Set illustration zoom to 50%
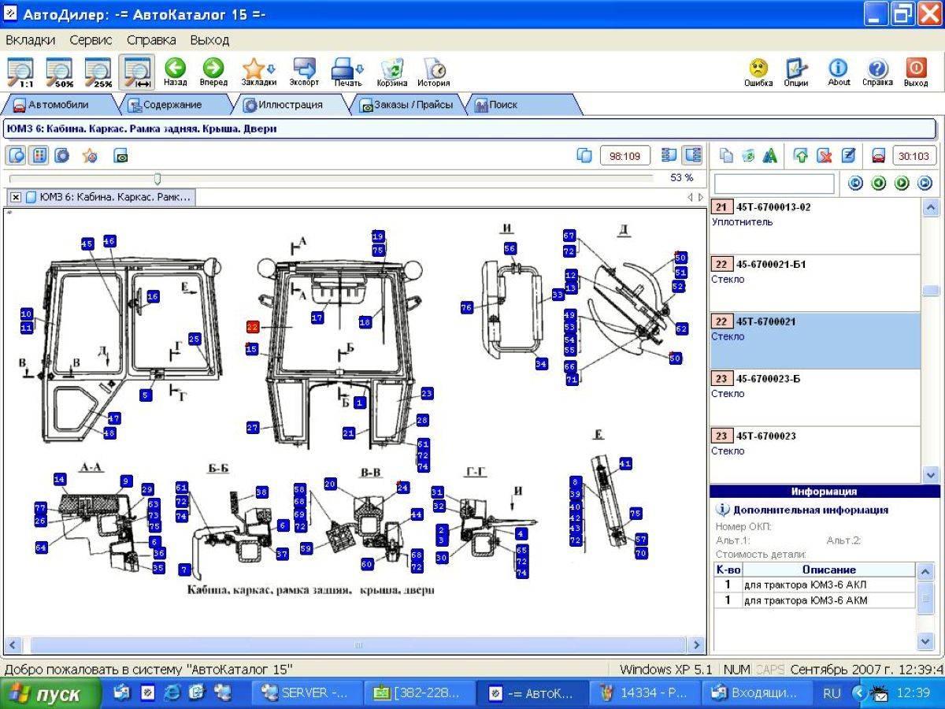This screenshot has height=709, width=945. (59, 72)
